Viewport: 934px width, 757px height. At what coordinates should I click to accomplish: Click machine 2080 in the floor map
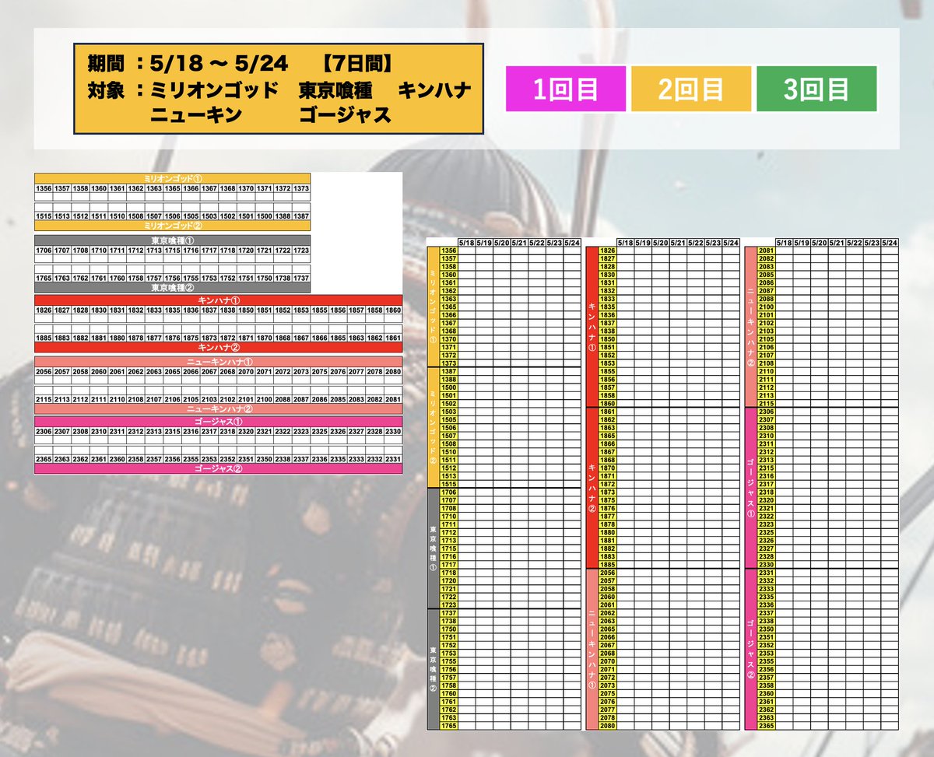point(392,372)
